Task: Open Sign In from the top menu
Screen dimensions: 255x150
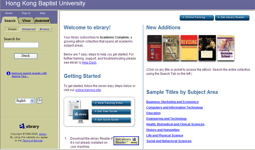Action: [26, 13]
